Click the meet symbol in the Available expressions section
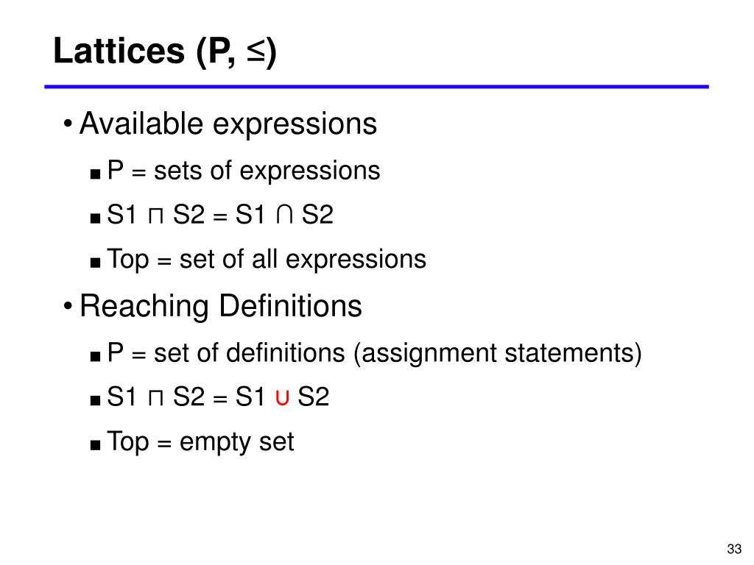Screen dimensions: 754x565 coord(156,216)
